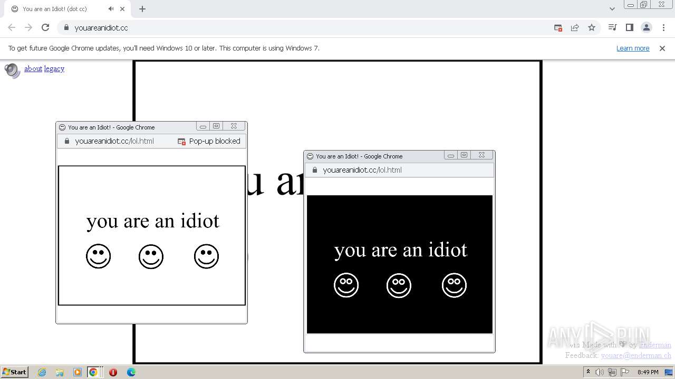This screenshot has width=675, height=379.
Task: Select the 'You are an Idiot! (dot cc)' tab
Action: (x=67, y=9)
